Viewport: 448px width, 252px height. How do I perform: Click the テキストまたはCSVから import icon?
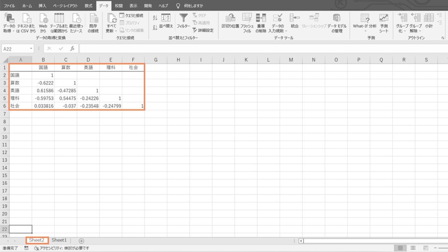[x=27, y=19]
